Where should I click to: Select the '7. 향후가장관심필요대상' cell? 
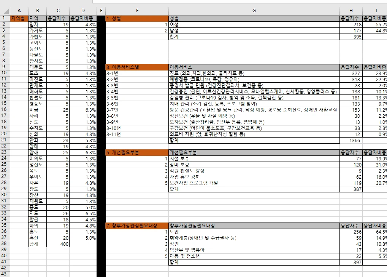point(137,226)
